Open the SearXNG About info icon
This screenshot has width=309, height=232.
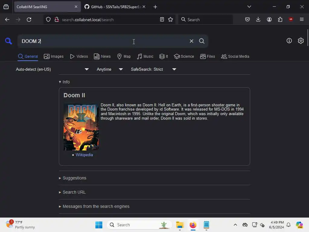point(289,41)
